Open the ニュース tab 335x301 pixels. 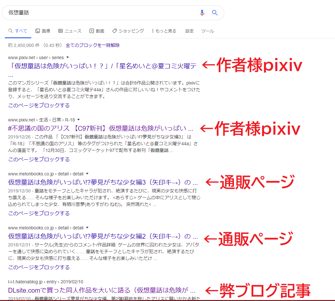tap(70, 31)
